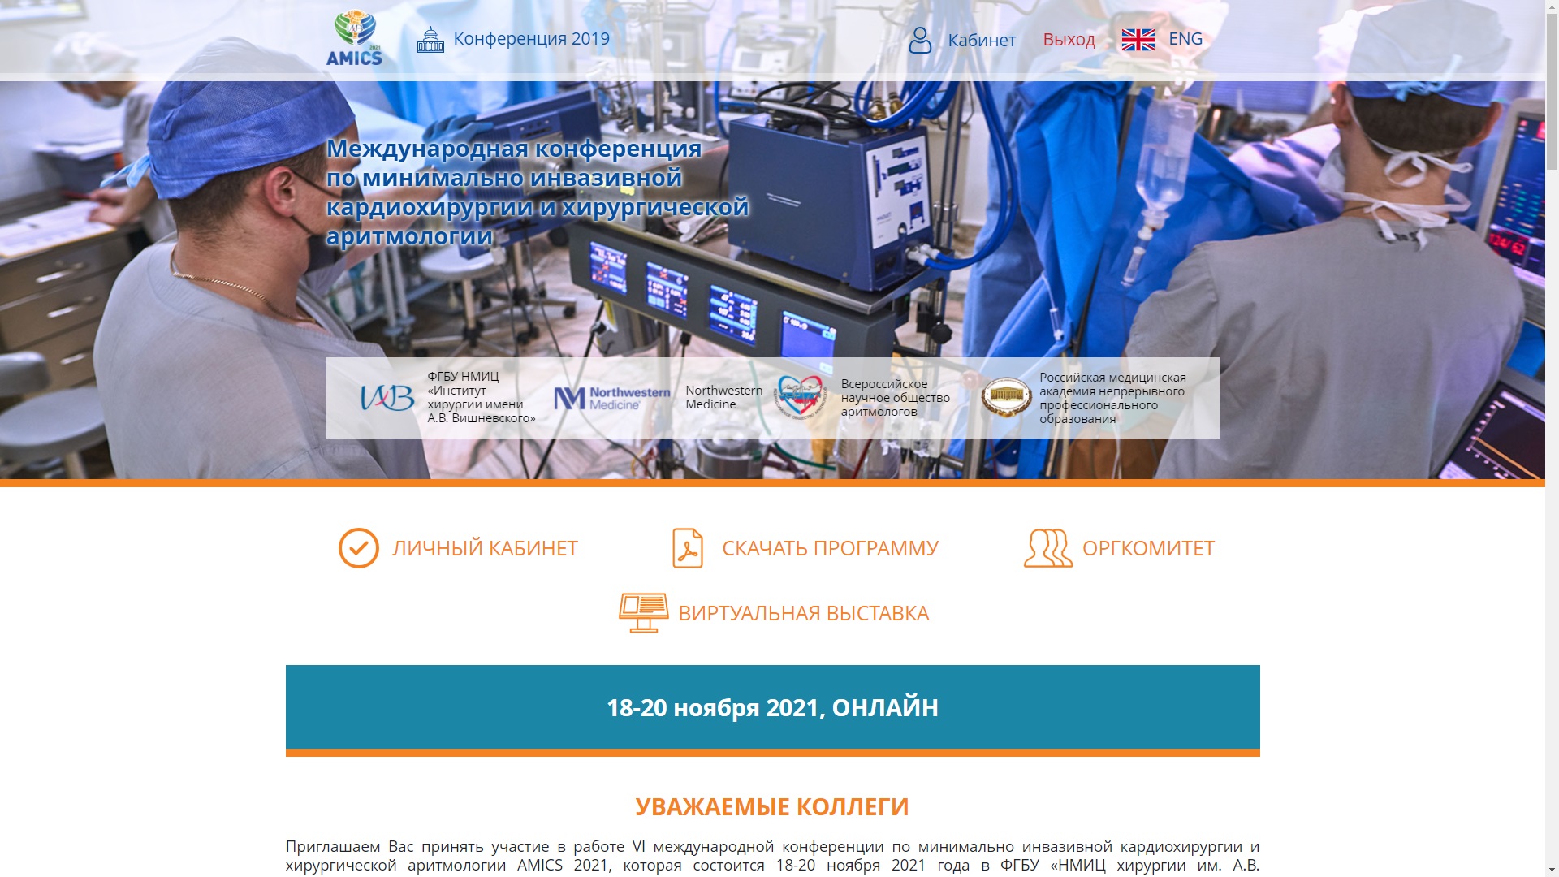
Task: Click the user profile icon
Action: (920, 40)
